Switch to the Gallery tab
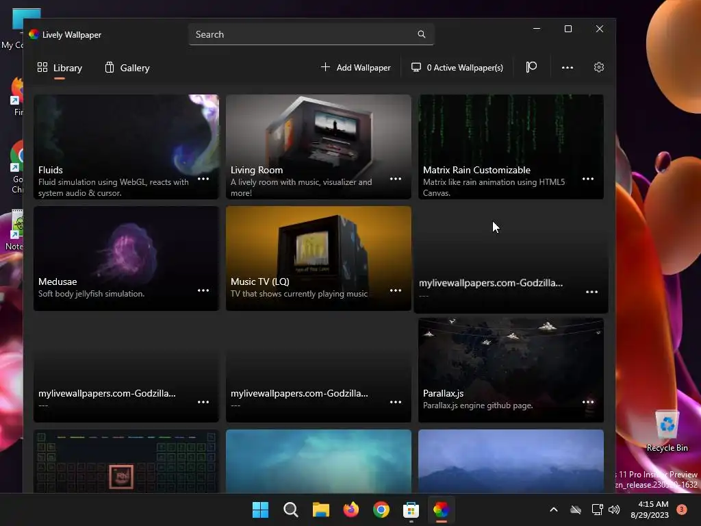Screen dimensions: 701x526 127,68
